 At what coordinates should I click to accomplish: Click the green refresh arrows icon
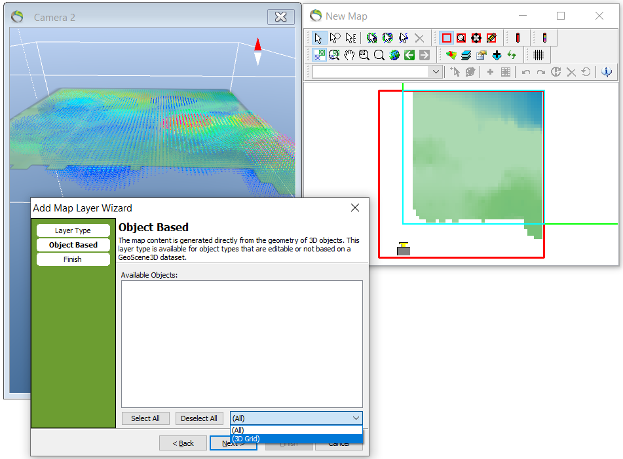coord(512,55)
